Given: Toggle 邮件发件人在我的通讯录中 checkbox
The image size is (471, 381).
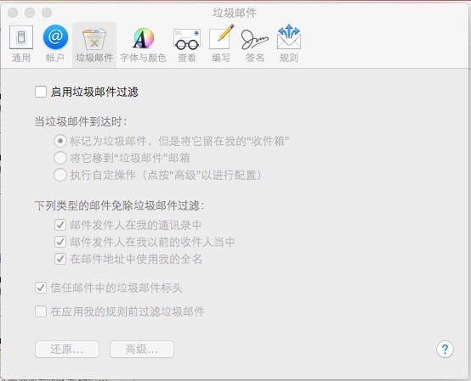Looking at the screenshot, I should pyautogui.click(x=60, y=225).
